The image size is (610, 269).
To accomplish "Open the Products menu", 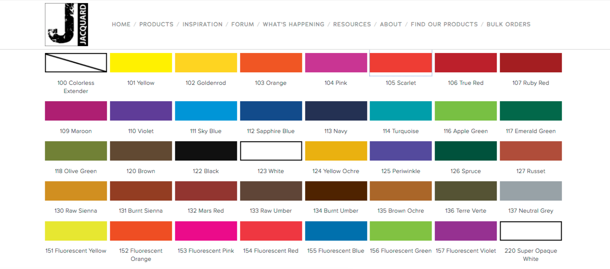I will 156,25.
